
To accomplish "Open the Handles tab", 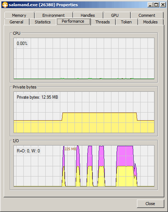I will tap(88, 15).
